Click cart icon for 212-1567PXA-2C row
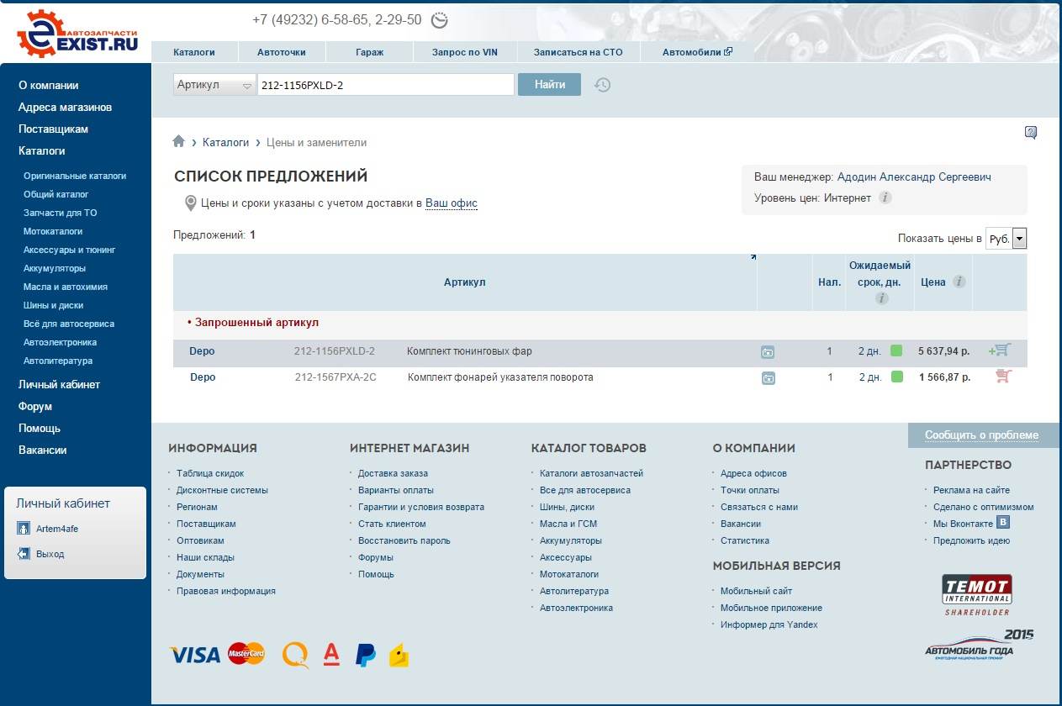This screenshot has width=1062, height=706. coord(1002,377)
